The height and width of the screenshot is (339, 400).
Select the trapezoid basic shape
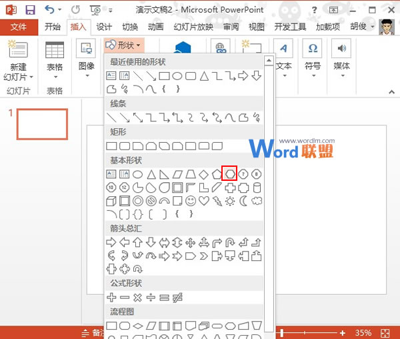(190, 174)
